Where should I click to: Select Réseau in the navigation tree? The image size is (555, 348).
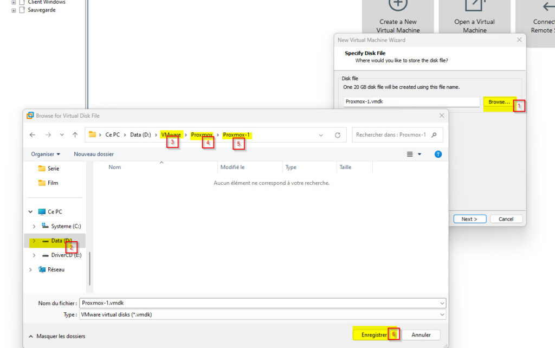tap(51, 270)
